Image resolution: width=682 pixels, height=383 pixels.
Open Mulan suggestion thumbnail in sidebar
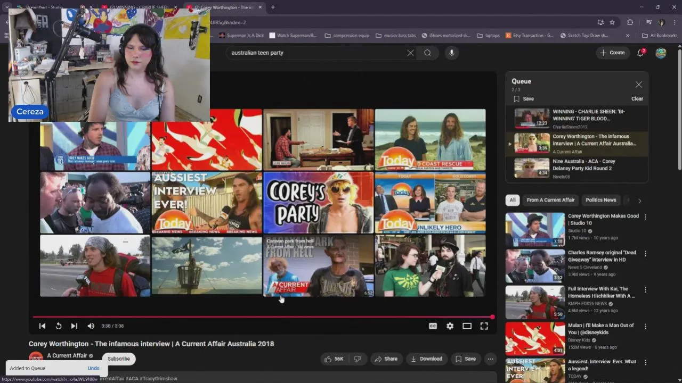pyautogui.click(x=535, y=338)
